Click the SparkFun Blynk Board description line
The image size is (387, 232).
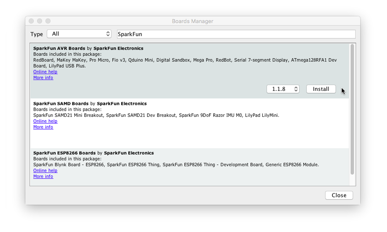click(176, 164)
